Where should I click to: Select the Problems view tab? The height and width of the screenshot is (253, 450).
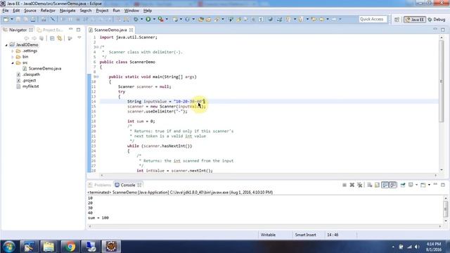100,185
